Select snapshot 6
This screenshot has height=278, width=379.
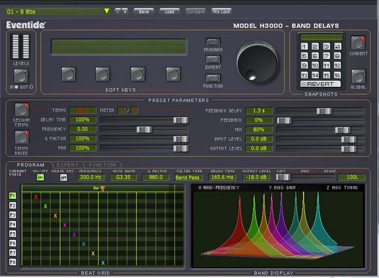[x=315, y=56]
